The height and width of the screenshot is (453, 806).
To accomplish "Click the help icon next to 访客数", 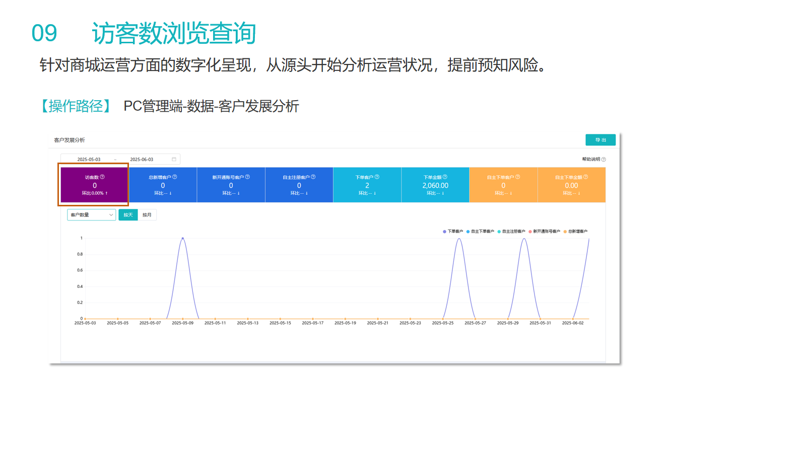I will tap(102, 177).
